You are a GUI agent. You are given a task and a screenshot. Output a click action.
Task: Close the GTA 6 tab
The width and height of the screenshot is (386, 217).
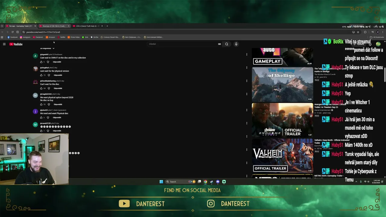tap(102, 26)
